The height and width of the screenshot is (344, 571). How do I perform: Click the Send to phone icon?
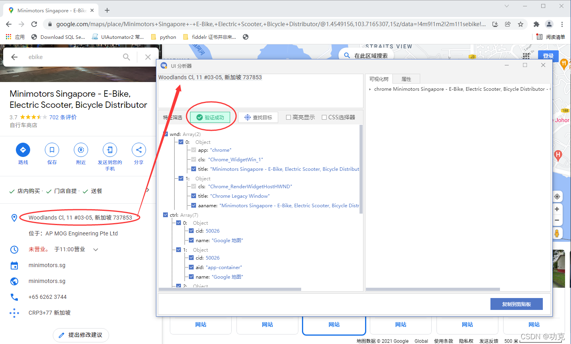110,150
